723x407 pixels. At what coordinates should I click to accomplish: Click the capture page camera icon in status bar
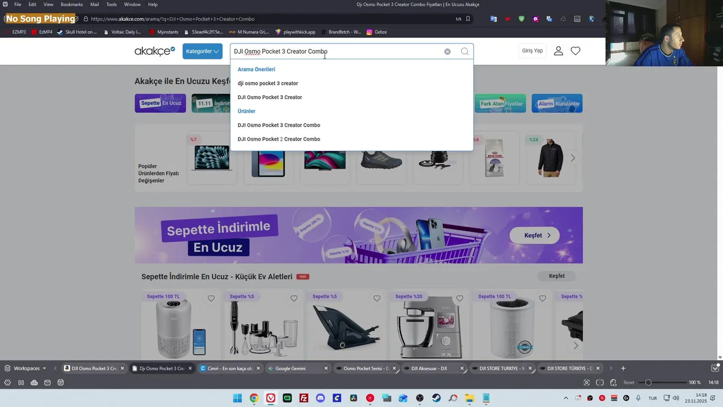[587, 383]
